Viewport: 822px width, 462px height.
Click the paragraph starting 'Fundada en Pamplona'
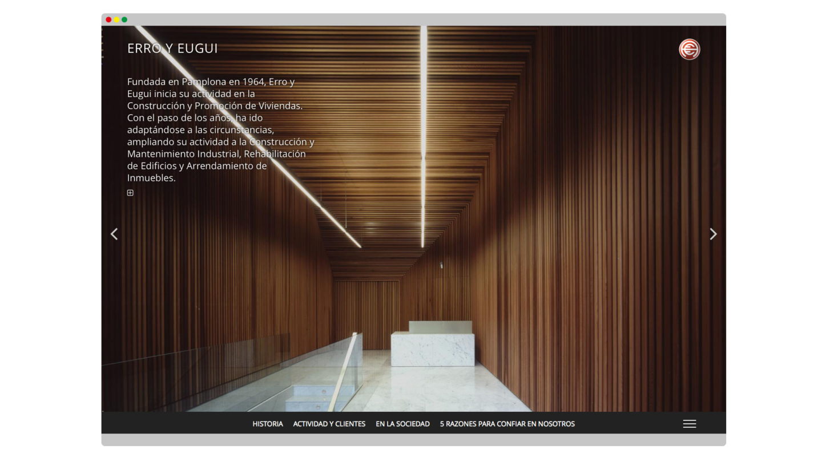tap(220, 129)
